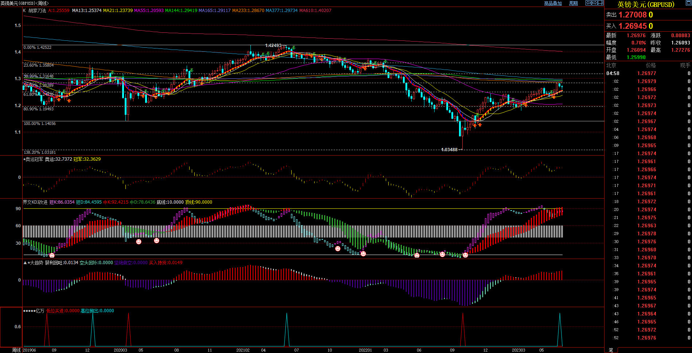Open the 周期 period selector

coord(574,3)
